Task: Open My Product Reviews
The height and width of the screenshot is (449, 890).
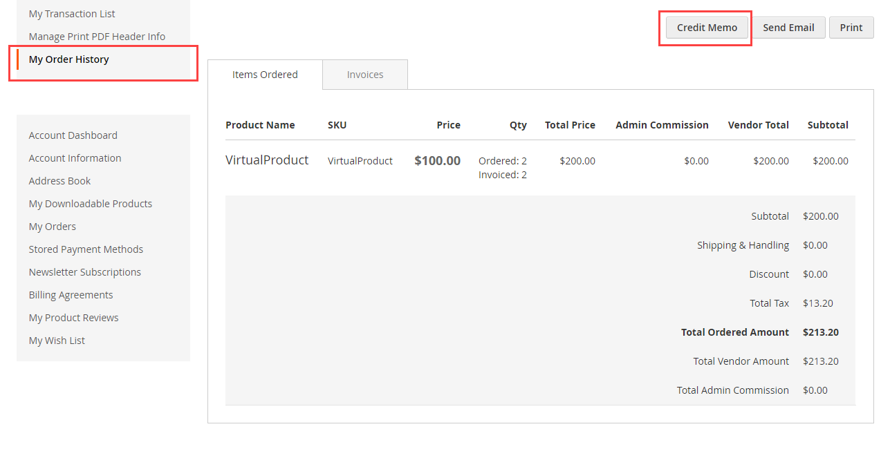Action: (x=73, y=318)
